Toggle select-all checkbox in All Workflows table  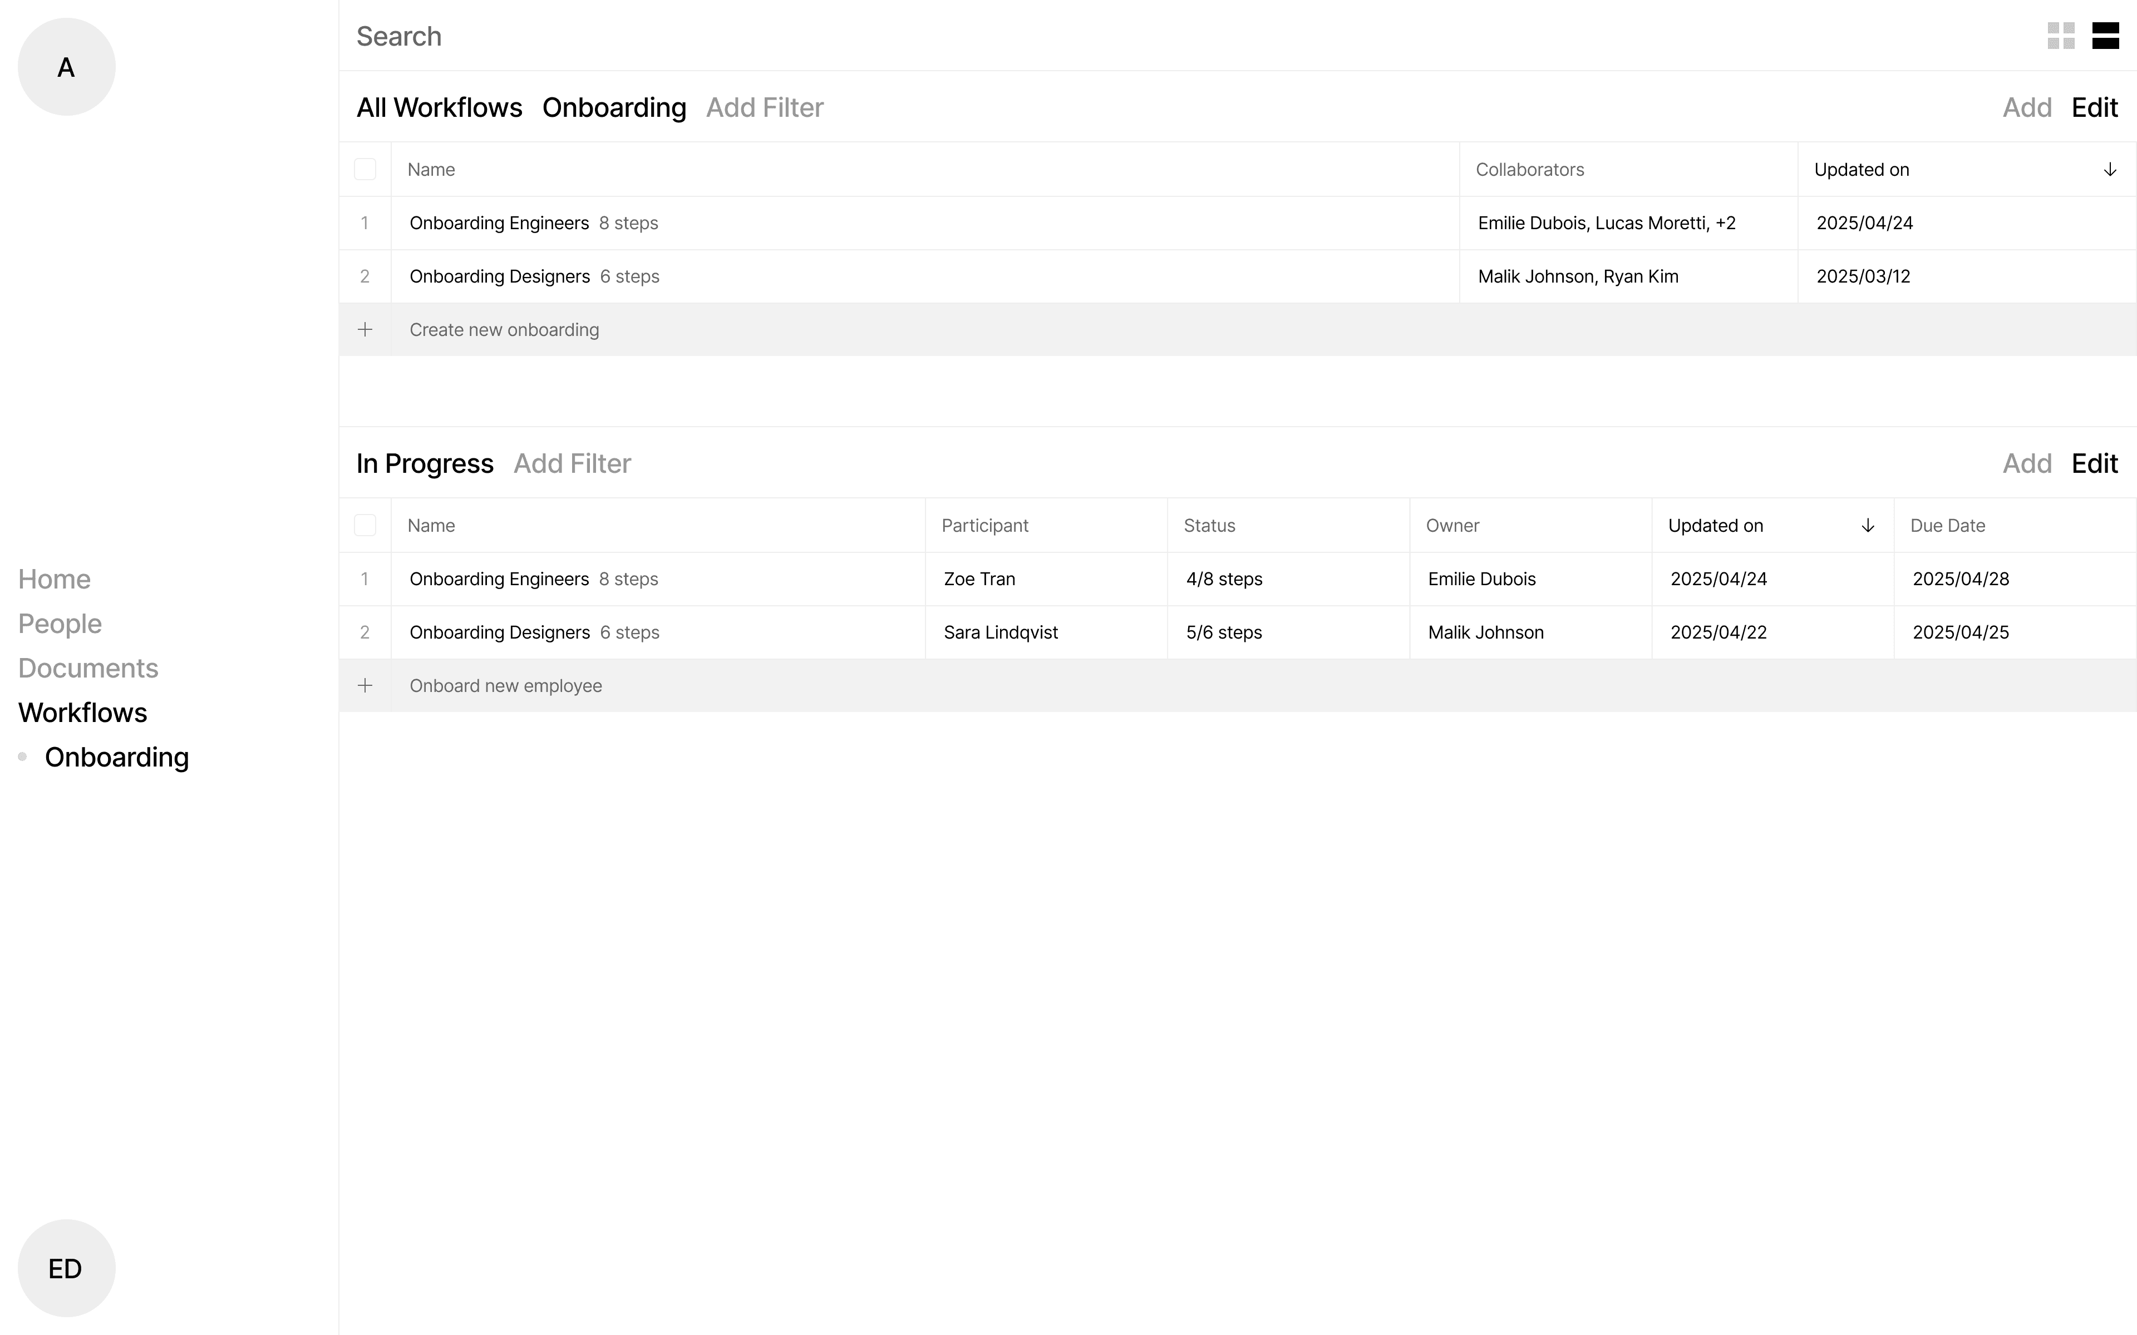(365, 170)
